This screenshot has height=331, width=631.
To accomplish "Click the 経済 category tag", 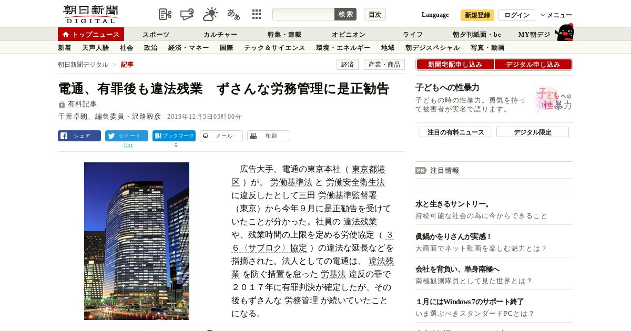I will (348, 65).
